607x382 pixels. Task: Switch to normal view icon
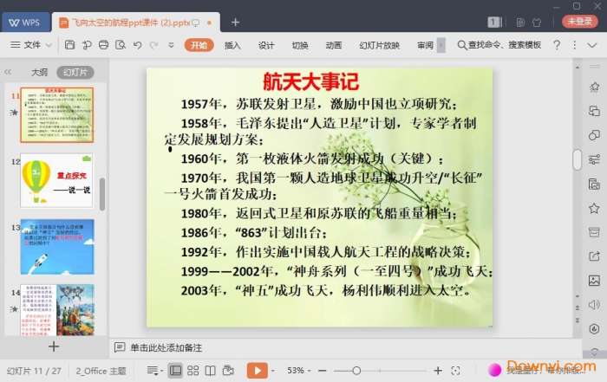(x=175, y=371)
